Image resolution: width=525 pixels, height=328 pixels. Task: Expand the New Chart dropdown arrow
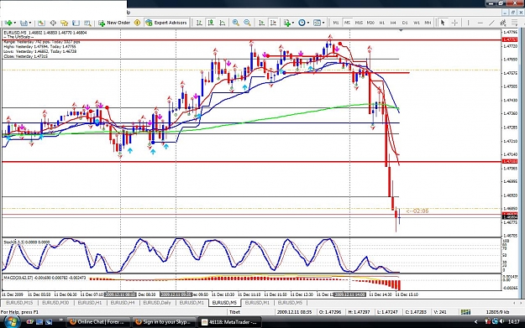pos(15,23)
